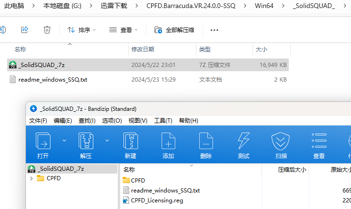This screenshot has width=351, height=209.
Task: Open the File (文件) menu
Action: pyautogui.click(x=38, y=120)
